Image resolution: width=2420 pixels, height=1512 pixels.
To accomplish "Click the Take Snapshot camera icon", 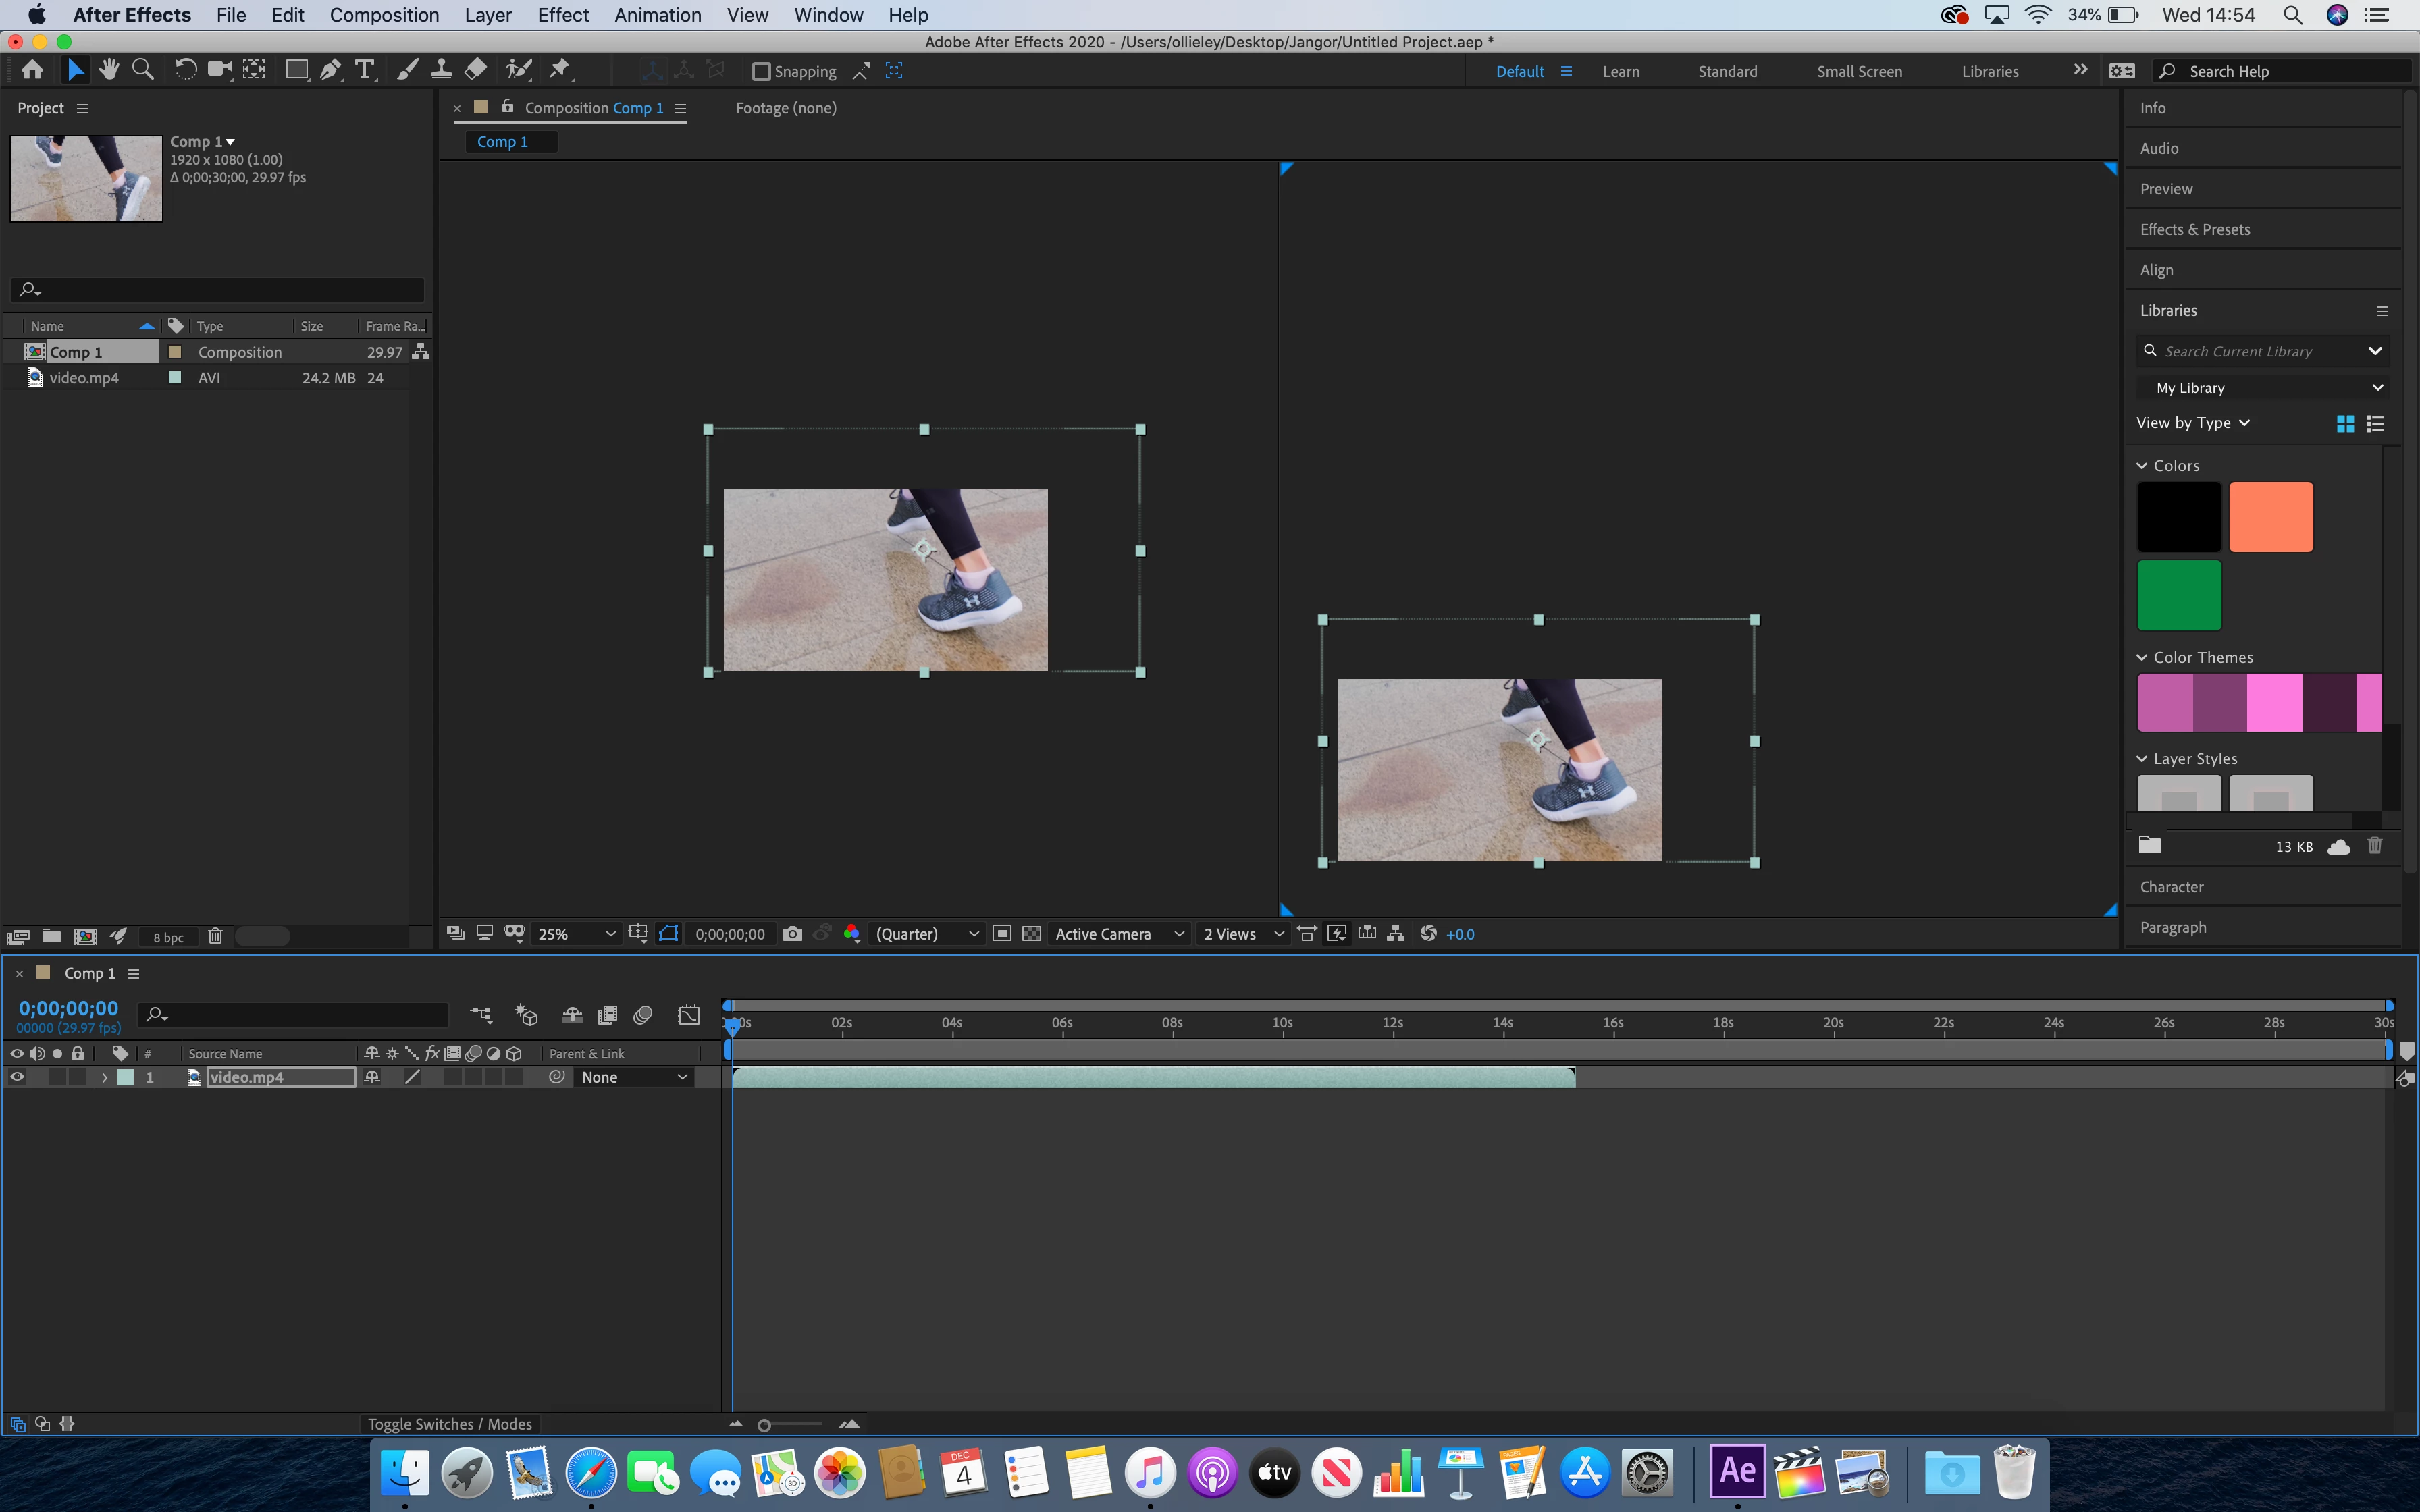I will click(792, 934).
